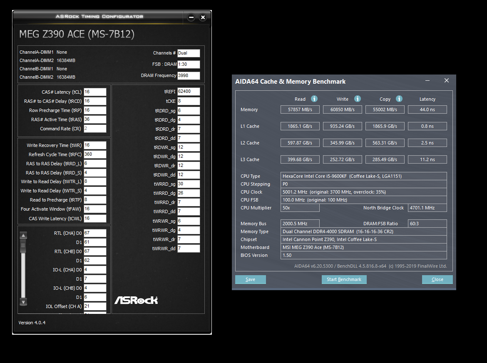Select the IOL Offset (CH A) field
The image size is (487, 363).
click(95, 306)
